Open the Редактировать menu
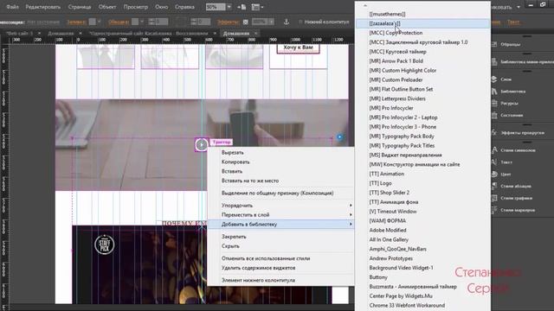Image resolution: width=554 pixels, height=311 pixels. (x=42, y=7)
